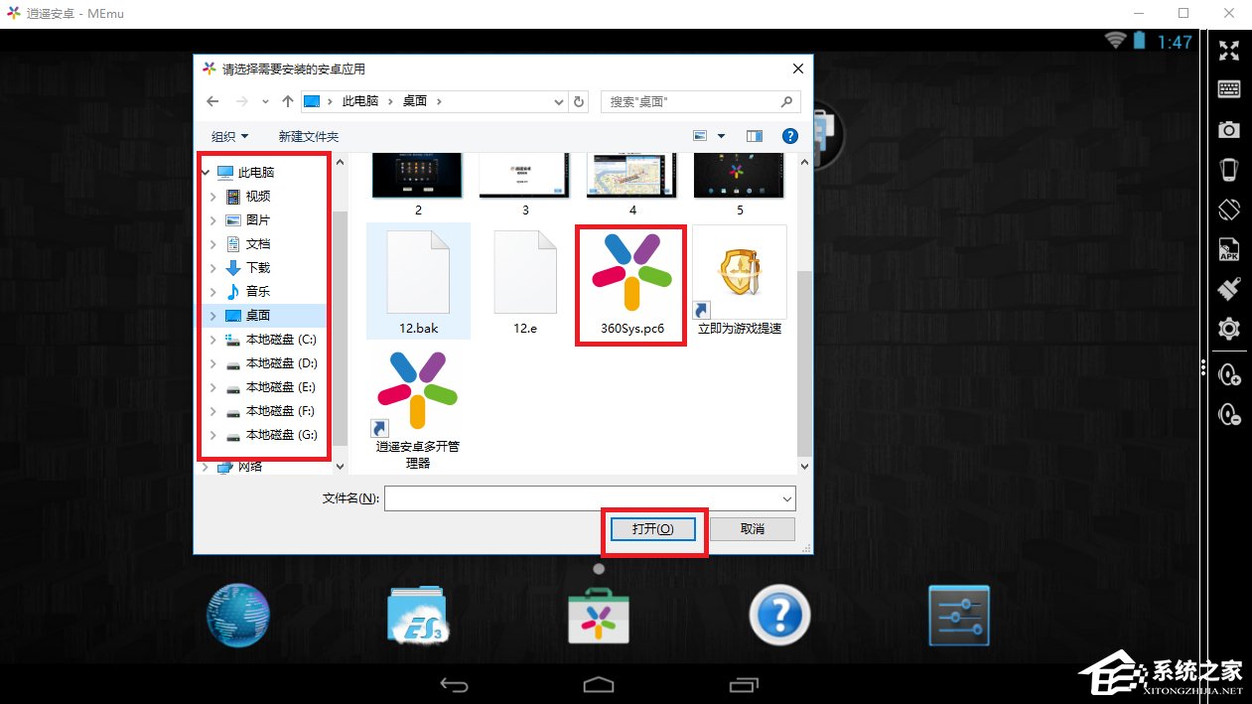The image size is (1252, 704).
Task: Select 音乐 in navigation tree
Action: (x=258, y=291)
